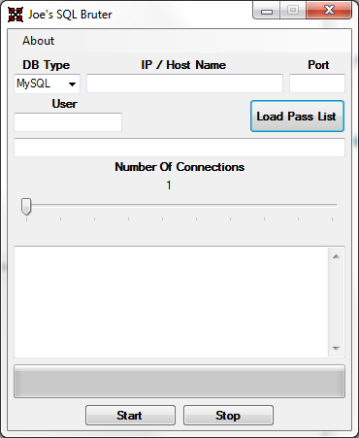This screenshot has height=438, width=359.
Task: Start the brute force run
Action: pos(130,416)
